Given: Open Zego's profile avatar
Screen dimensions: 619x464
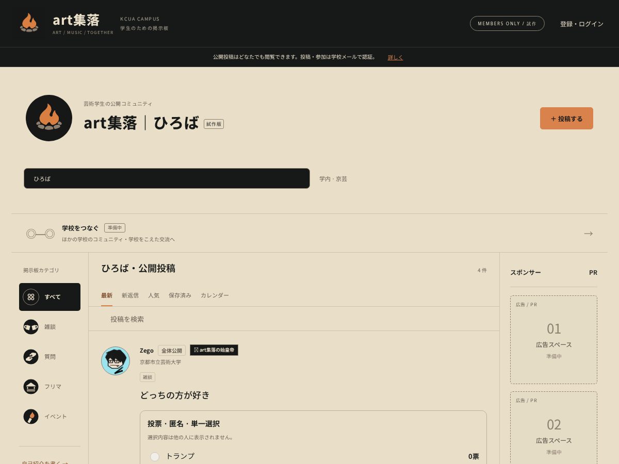Looking at the screenshot, I should tap(116, 361).
